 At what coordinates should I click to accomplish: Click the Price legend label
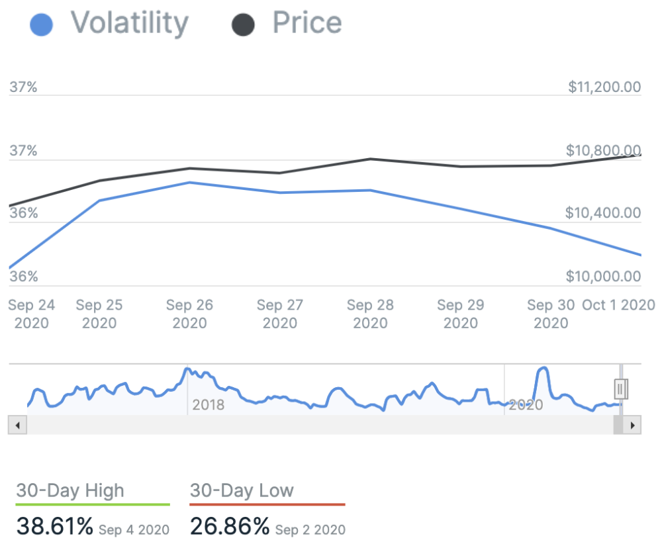pos(307,24)
